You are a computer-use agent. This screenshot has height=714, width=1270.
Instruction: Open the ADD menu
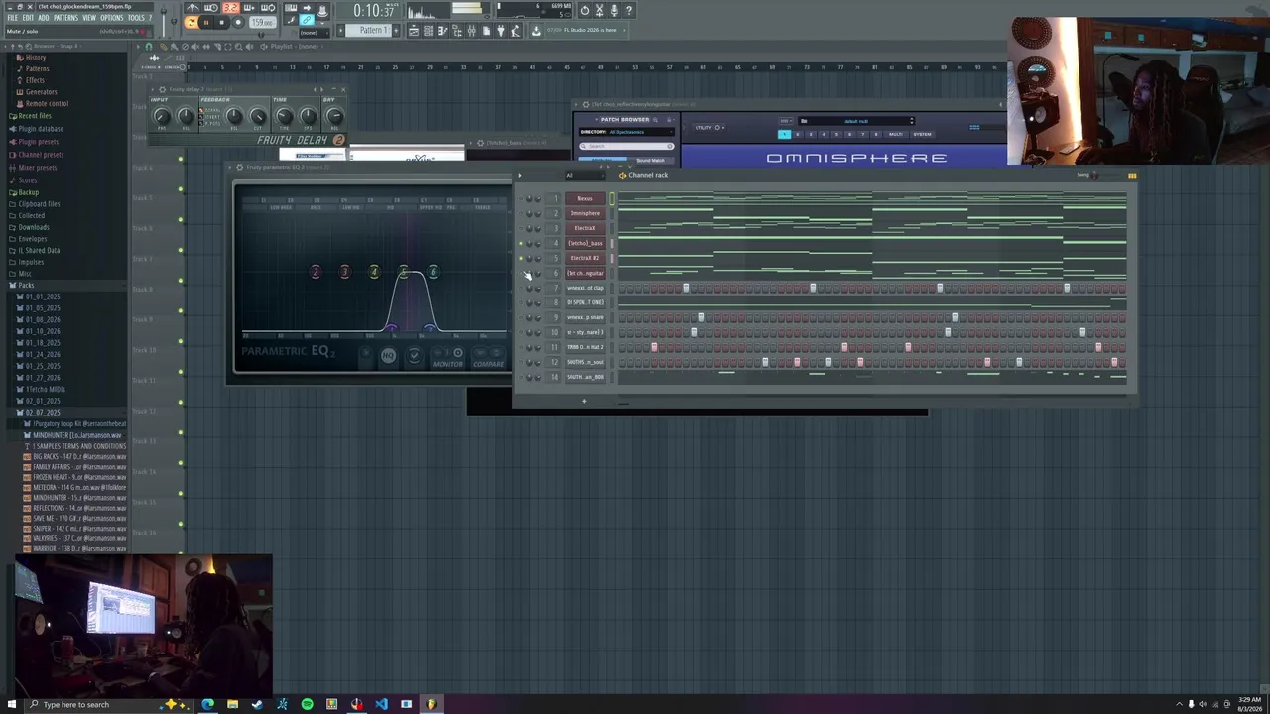point(44,18)
